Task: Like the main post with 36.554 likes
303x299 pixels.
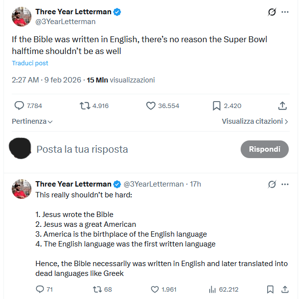Action: (151, 106)
